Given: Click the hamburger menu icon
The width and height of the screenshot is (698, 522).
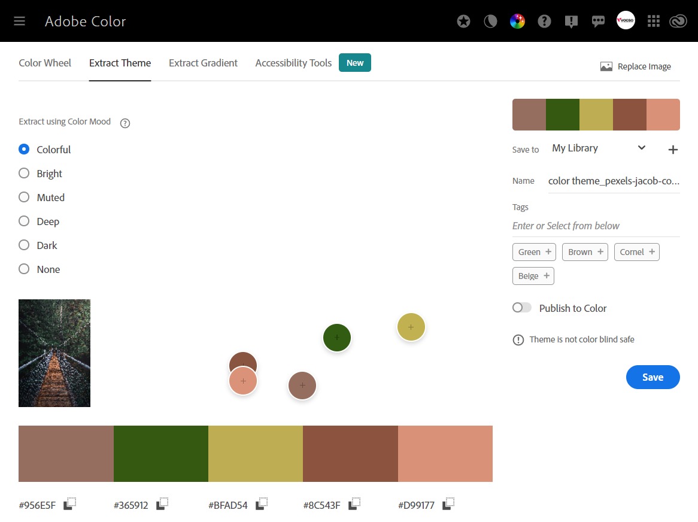Looking at the screenshot, I should 19,21.
